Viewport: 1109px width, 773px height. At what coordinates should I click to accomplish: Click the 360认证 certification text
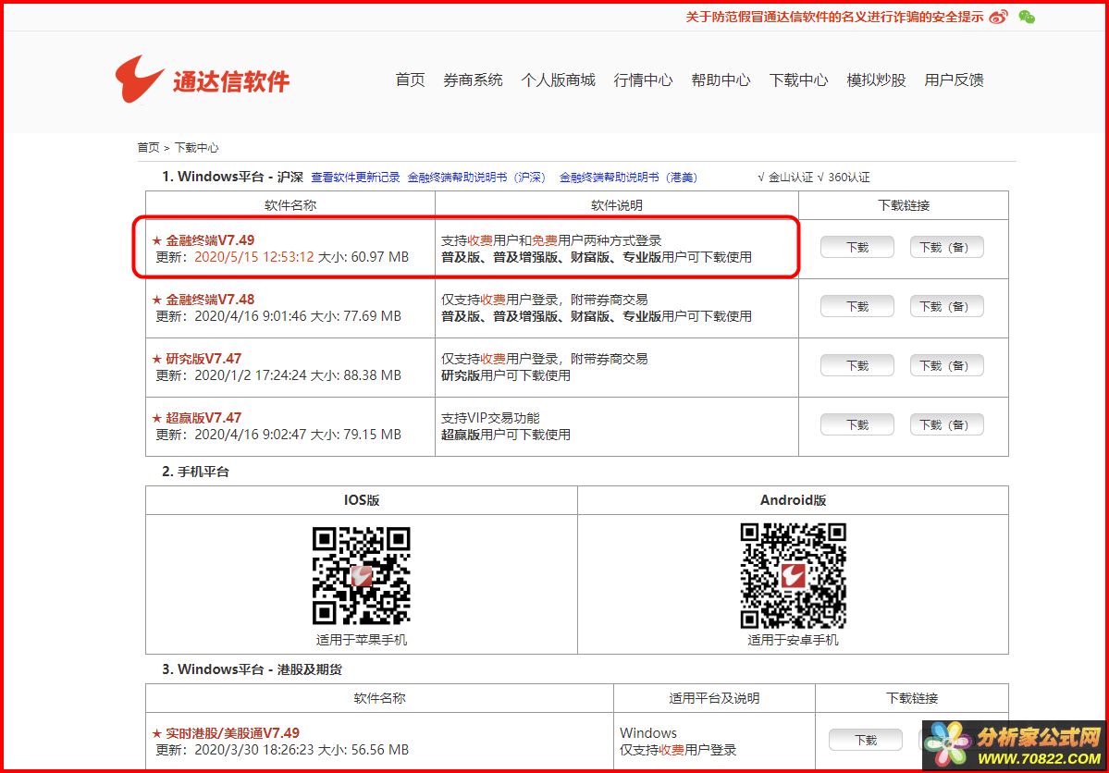(849, 178)
